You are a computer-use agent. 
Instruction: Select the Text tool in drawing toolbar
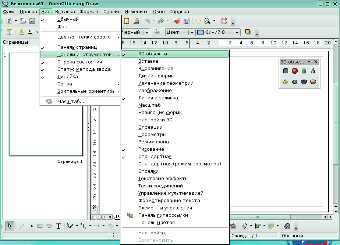pos(58,226)
